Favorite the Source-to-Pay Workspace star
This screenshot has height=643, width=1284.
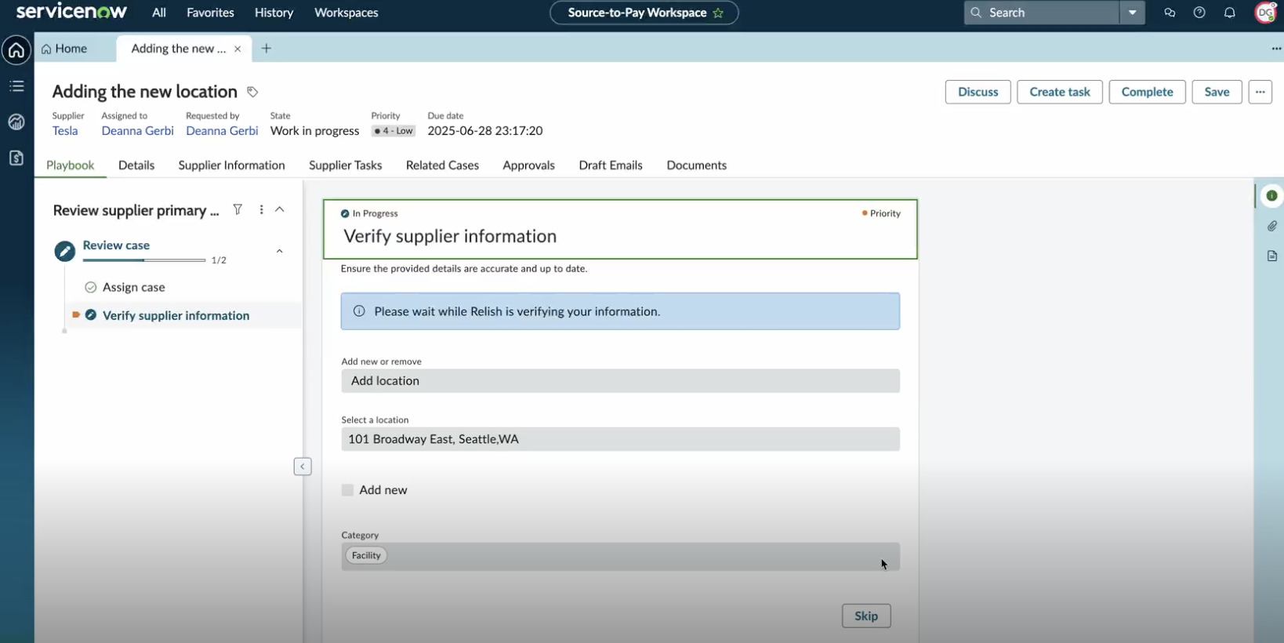point(718,13)
